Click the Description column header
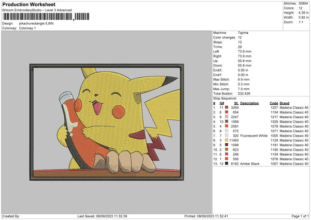Viewport: 311px width, 220px height. (x=249, y=103)
